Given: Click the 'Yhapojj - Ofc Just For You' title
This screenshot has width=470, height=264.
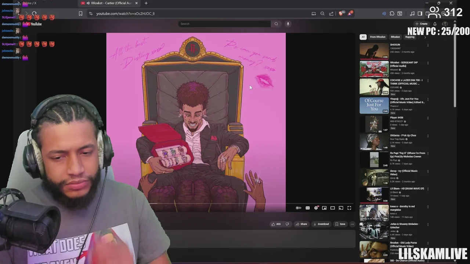Looking at the screenshot, I should click(407, 100).
